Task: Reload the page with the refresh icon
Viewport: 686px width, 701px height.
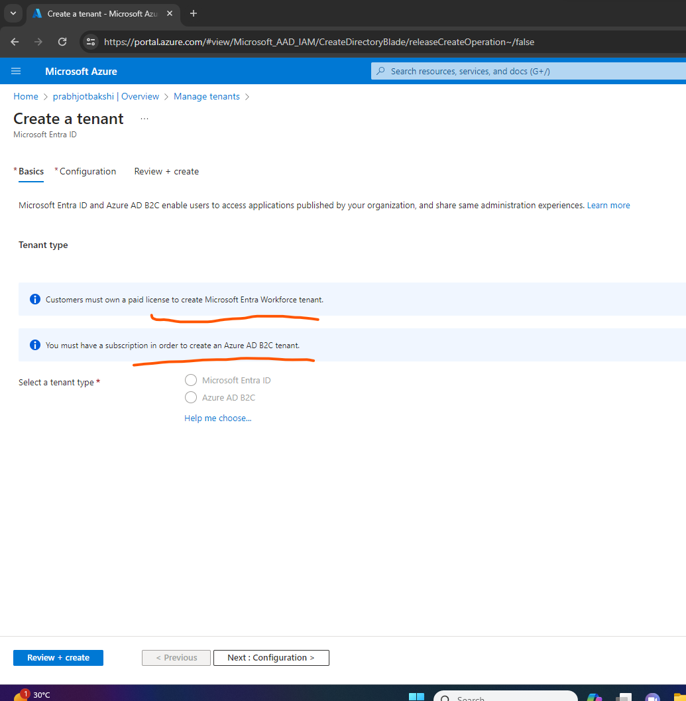Action: coord(62,42)
